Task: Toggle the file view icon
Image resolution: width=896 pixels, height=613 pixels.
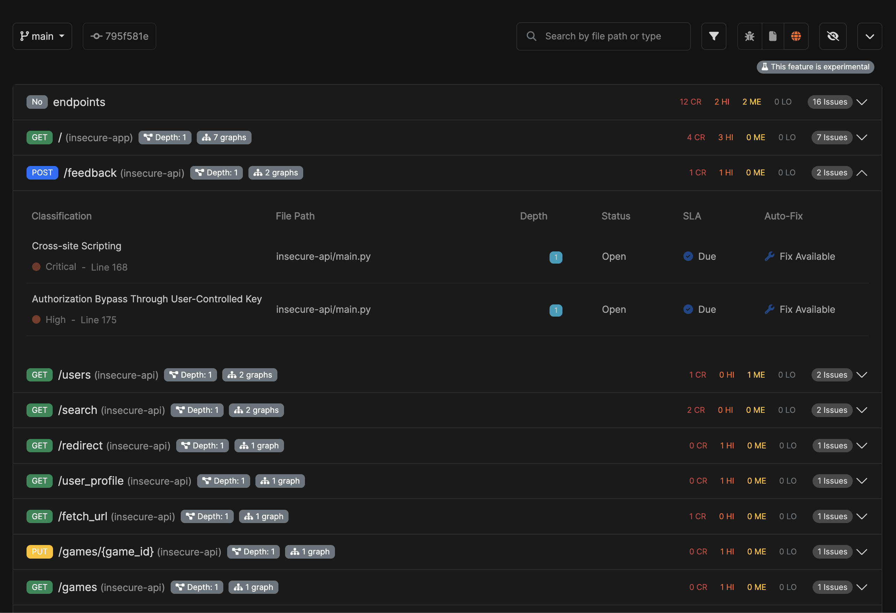Action: pyautogui.click(x=772, y=36)
